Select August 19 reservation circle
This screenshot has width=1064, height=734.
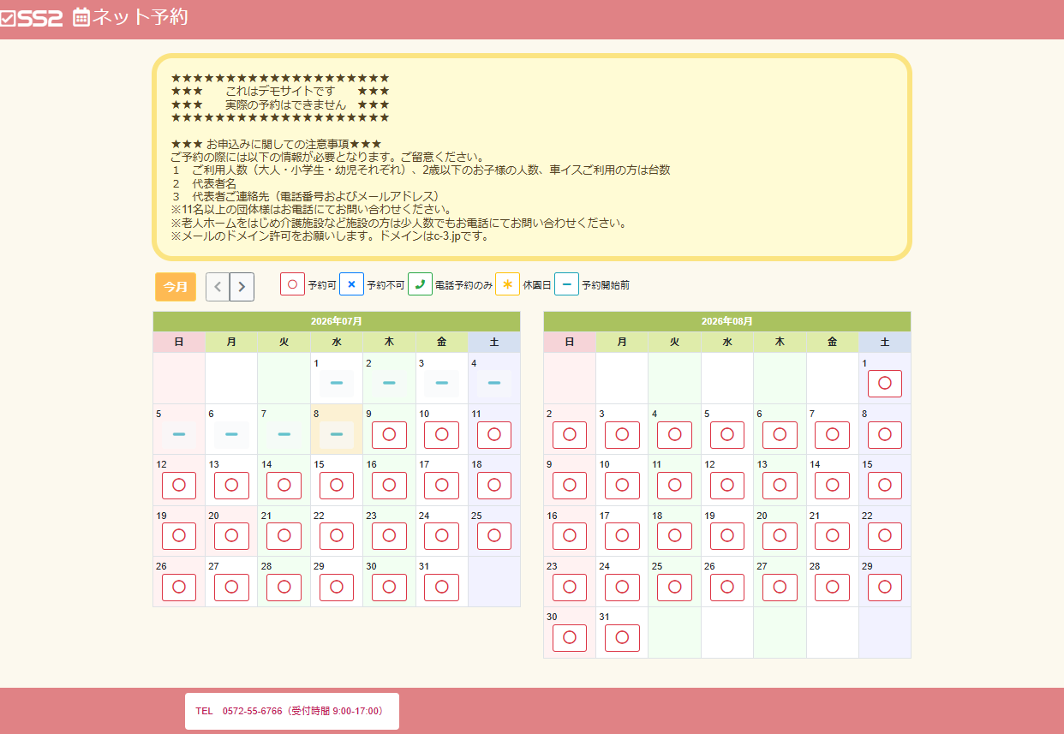(x=727, y=536)
